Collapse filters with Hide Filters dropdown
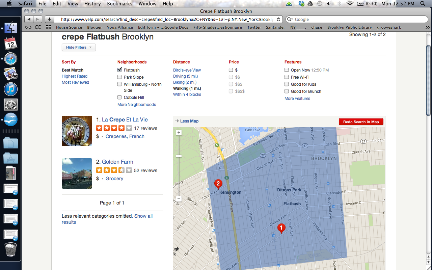 click(79, 47)
